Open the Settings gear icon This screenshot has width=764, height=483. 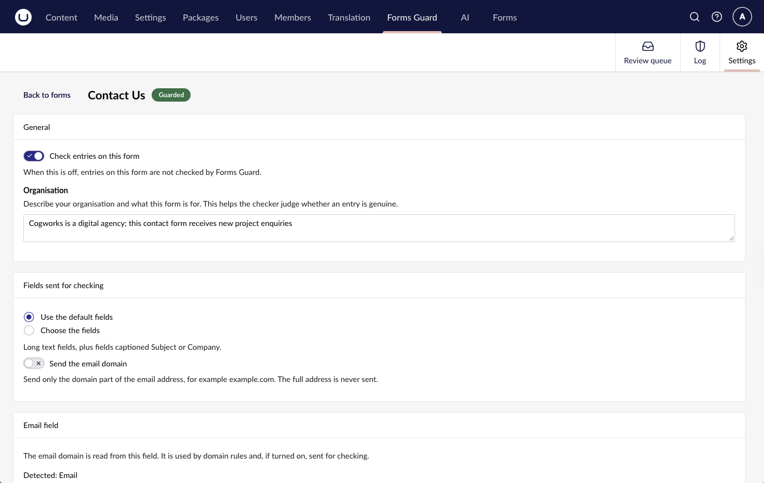742,46
